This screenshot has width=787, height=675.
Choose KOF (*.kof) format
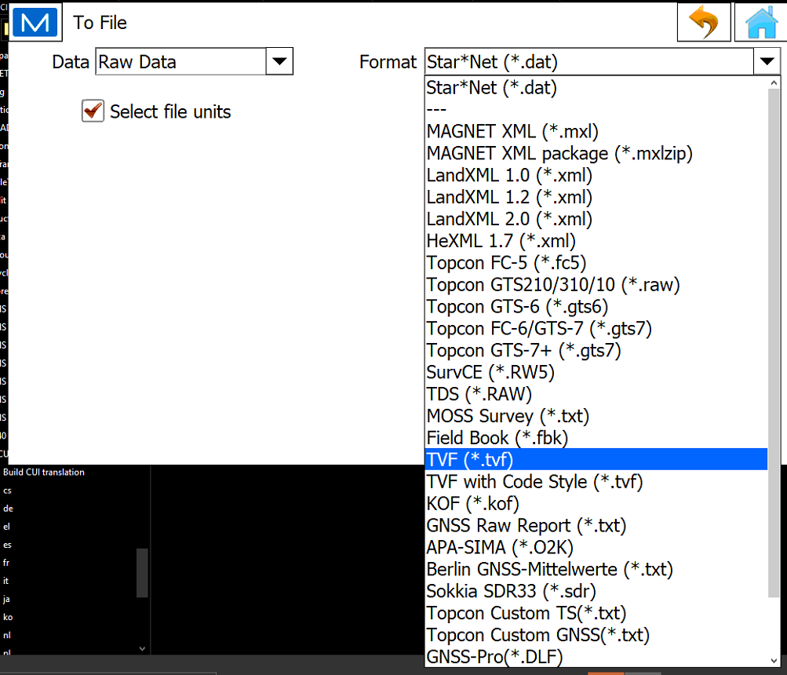tap(596, 504)
